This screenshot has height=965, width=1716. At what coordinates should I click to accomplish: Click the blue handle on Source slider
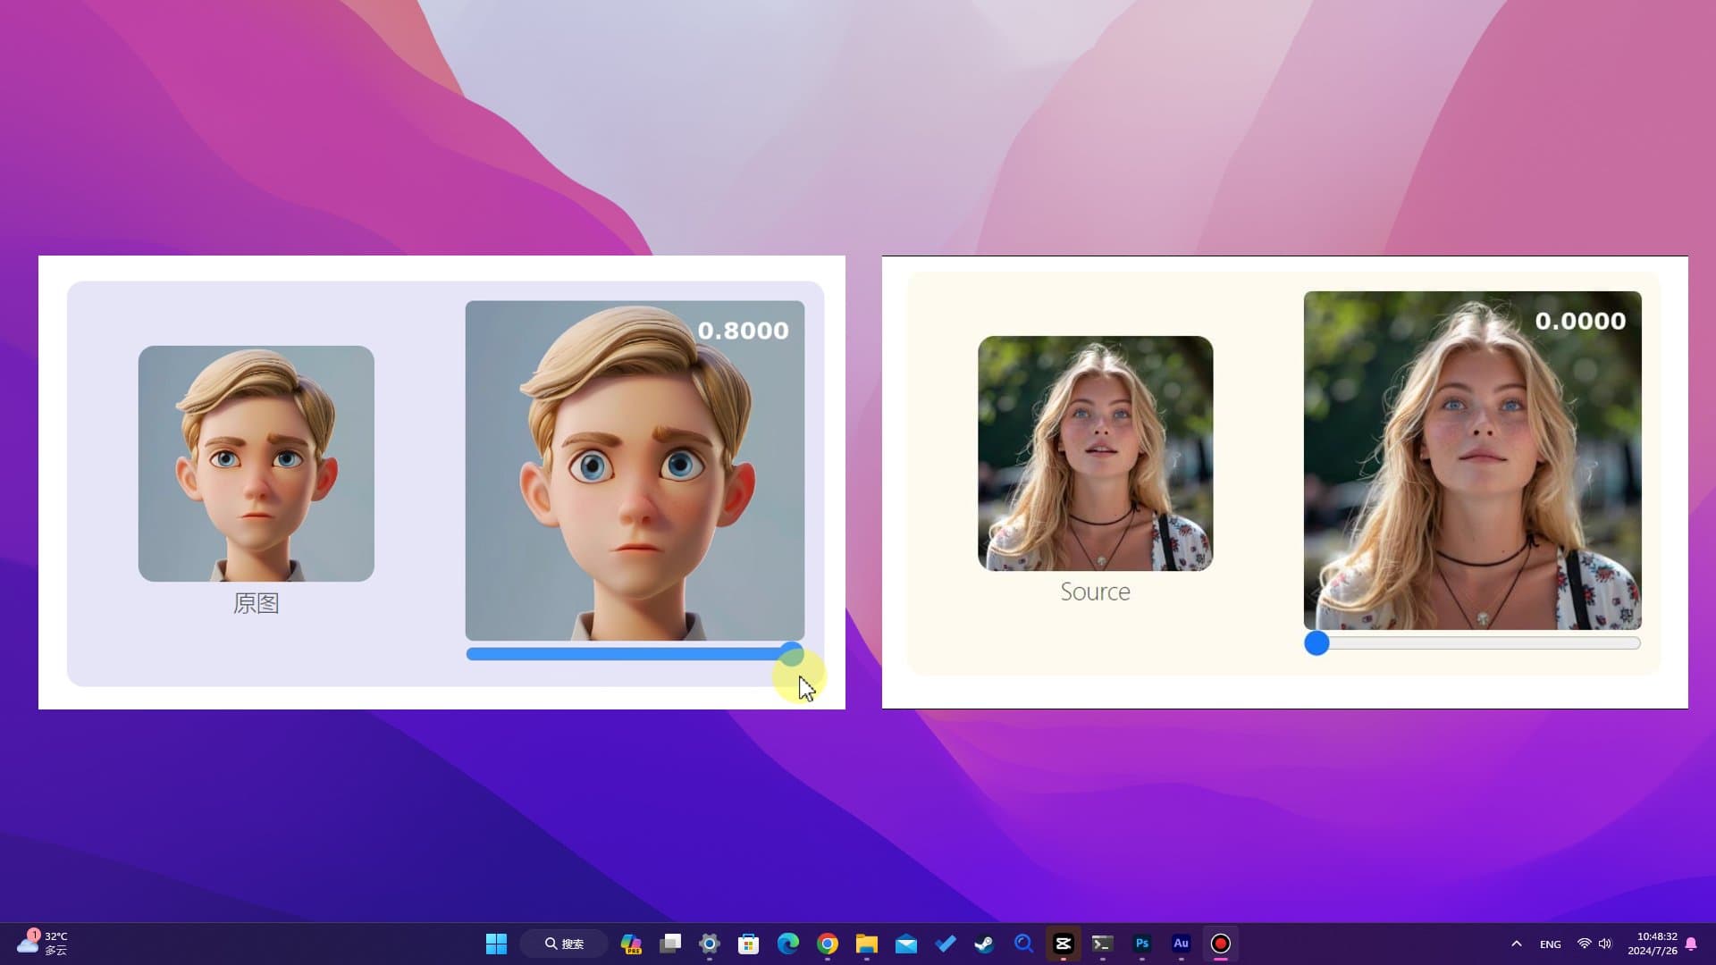1316,643
